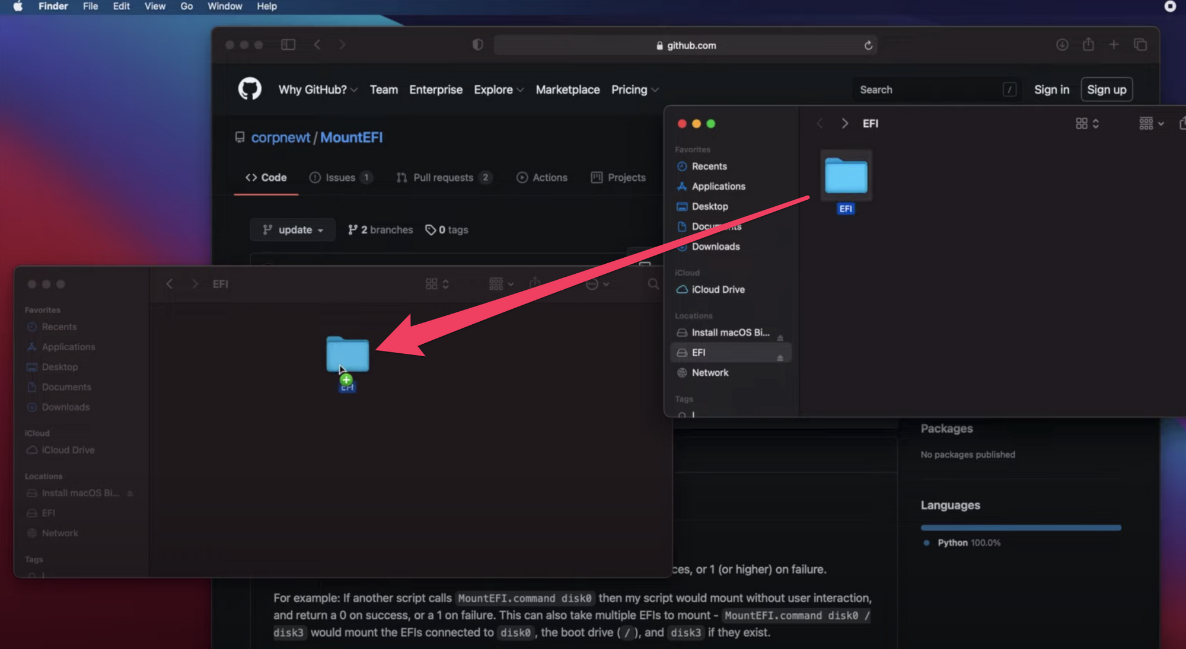1186x649 pixels.
Task: Open view switcher in dimmed EFI Finder window
Action: 437,284
